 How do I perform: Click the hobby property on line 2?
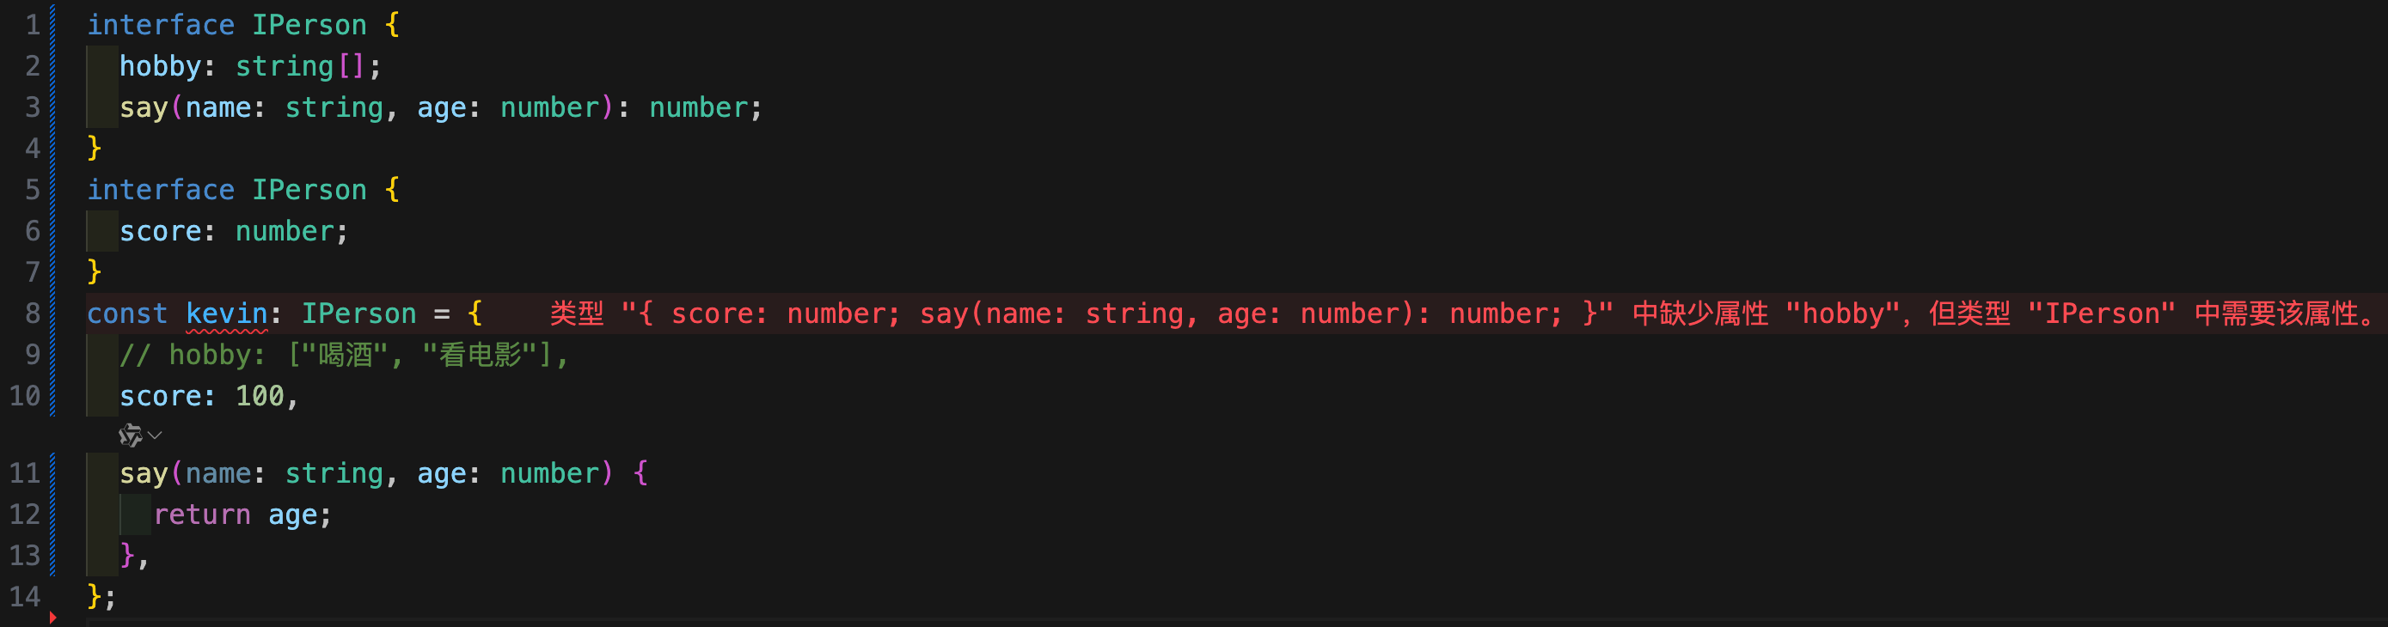(161, 67)
